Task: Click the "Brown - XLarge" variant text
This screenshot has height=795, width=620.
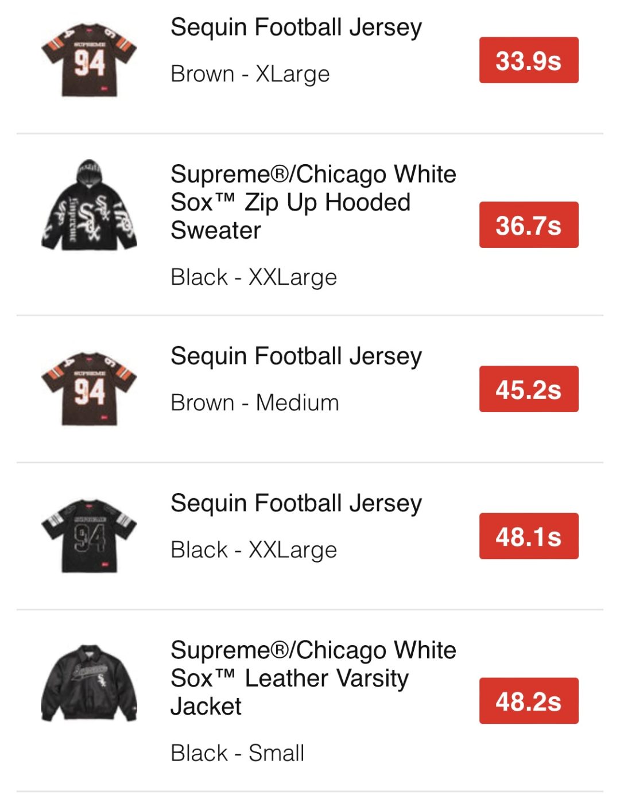Action: pos(250,74)
